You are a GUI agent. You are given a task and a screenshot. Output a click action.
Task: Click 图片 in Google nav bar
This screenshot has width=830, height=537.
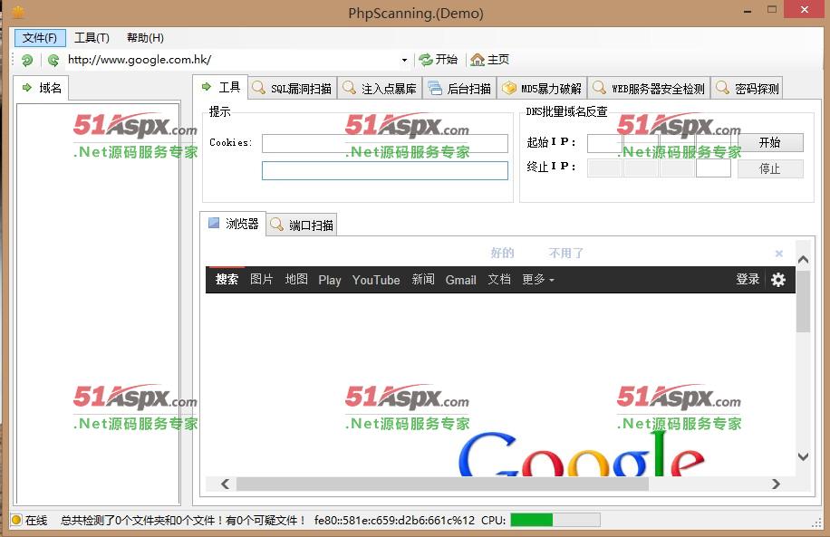click(262, 279)
